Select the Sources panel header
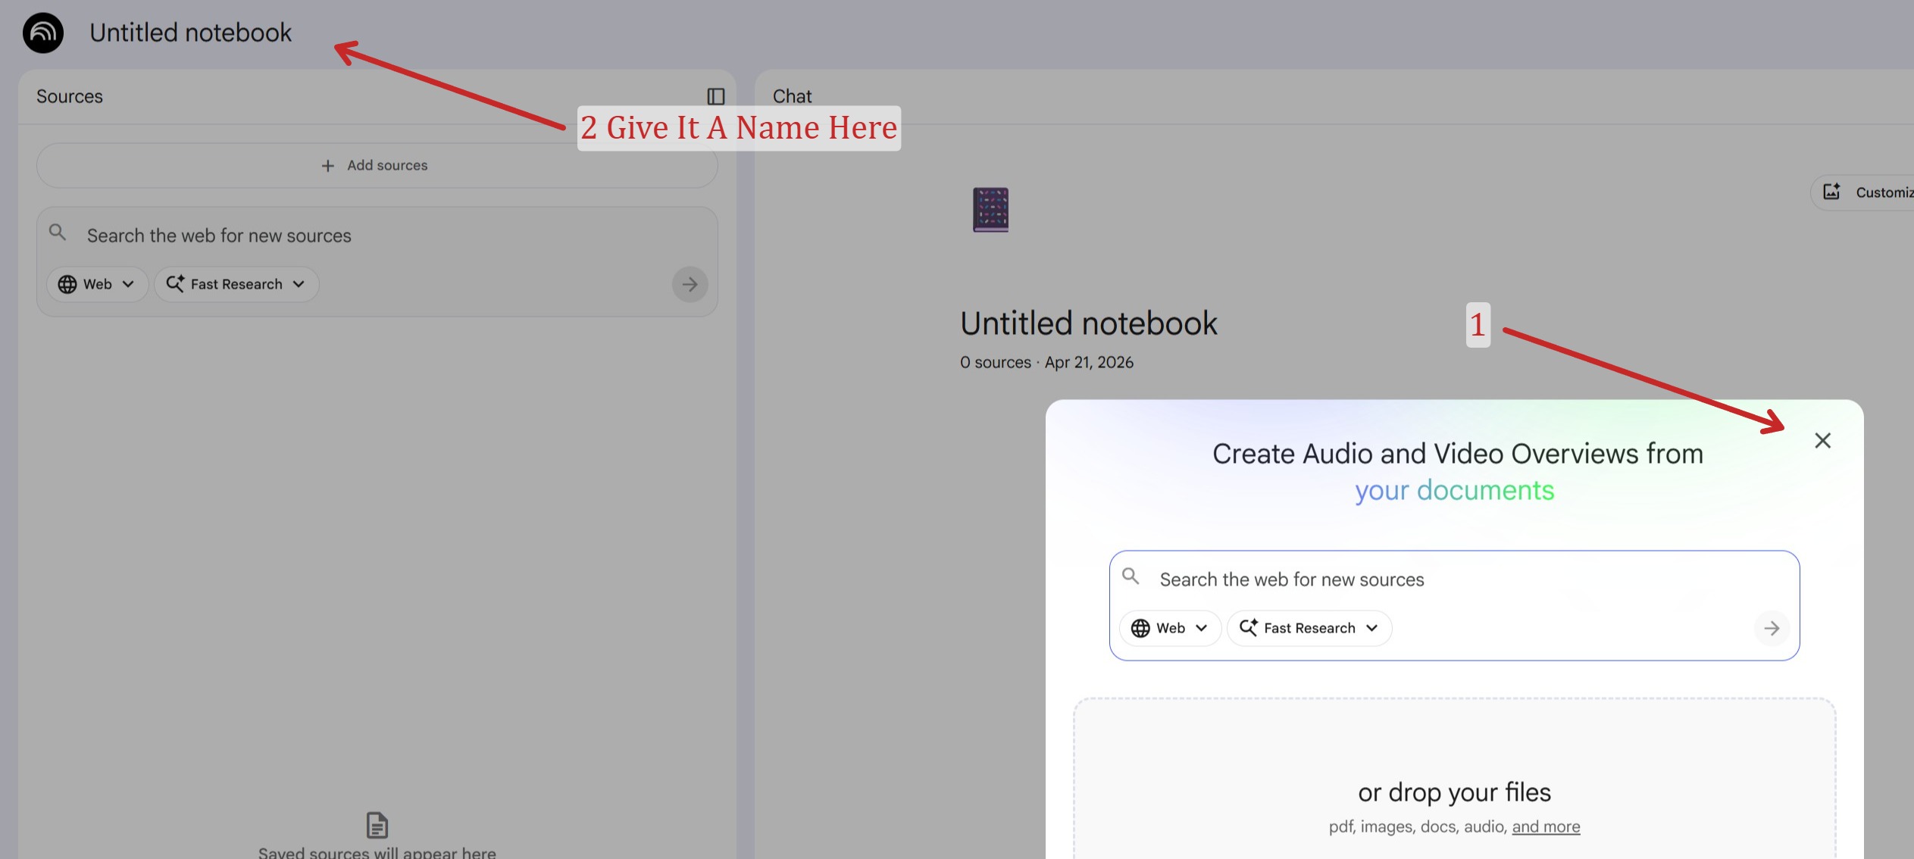Viewport: 1914px width, 859px height. [69, 96]
